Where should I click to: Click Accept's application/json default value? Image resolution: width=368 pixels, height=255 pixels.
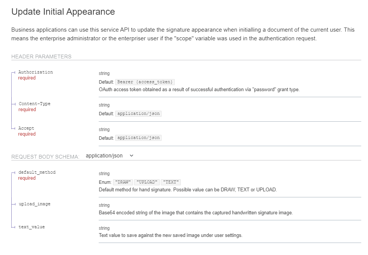pos(138,138)
